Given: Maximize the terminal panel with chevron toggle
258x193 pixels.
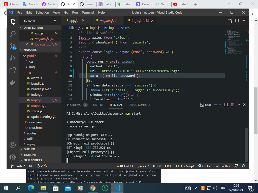Looking at the screenshot, I should pos(238,105).
